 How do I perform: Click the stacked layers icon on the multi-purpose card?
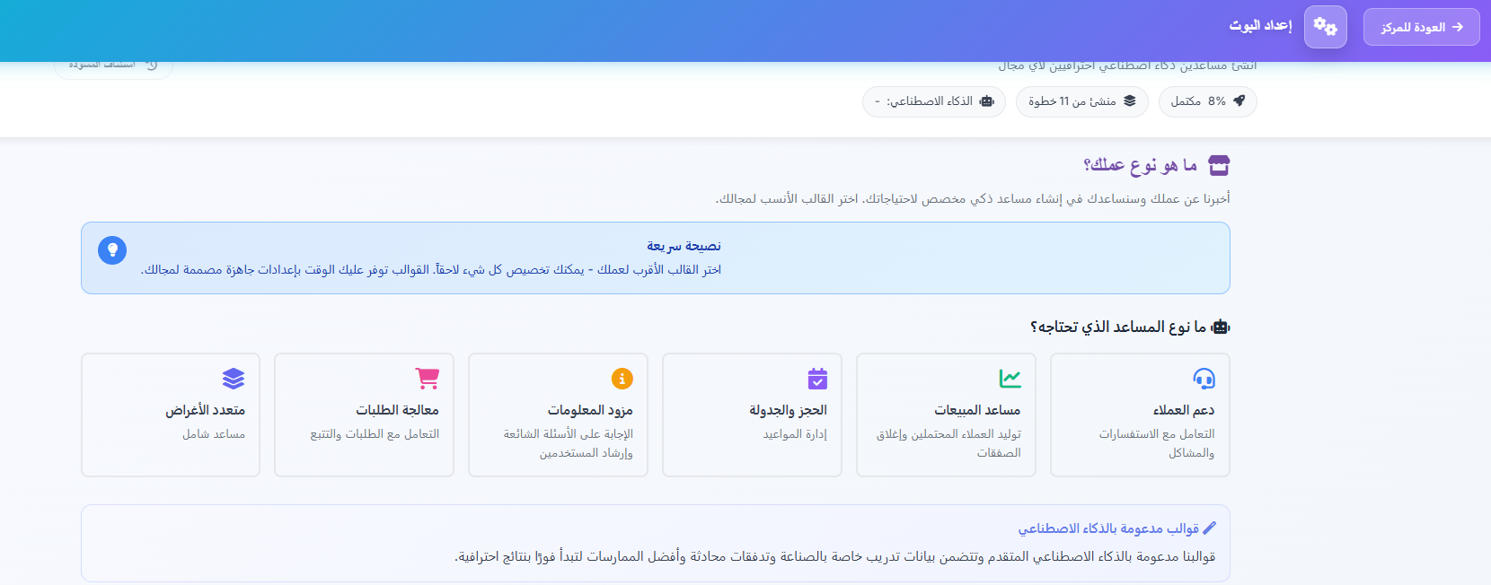pyautogui.click(x=234, y=379)
